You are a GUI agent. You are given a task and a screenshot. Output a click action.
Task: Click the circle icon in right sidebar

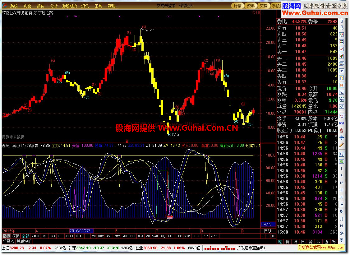point(342,107)
